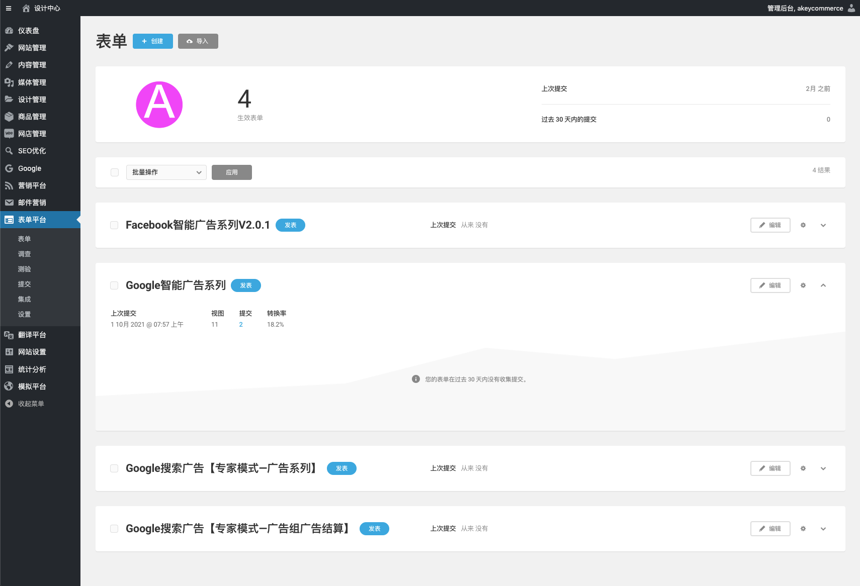Click 编辑 for Google智能广告系列
The height and width of the screenshot is (586, 860).
[x=770, y=285]
